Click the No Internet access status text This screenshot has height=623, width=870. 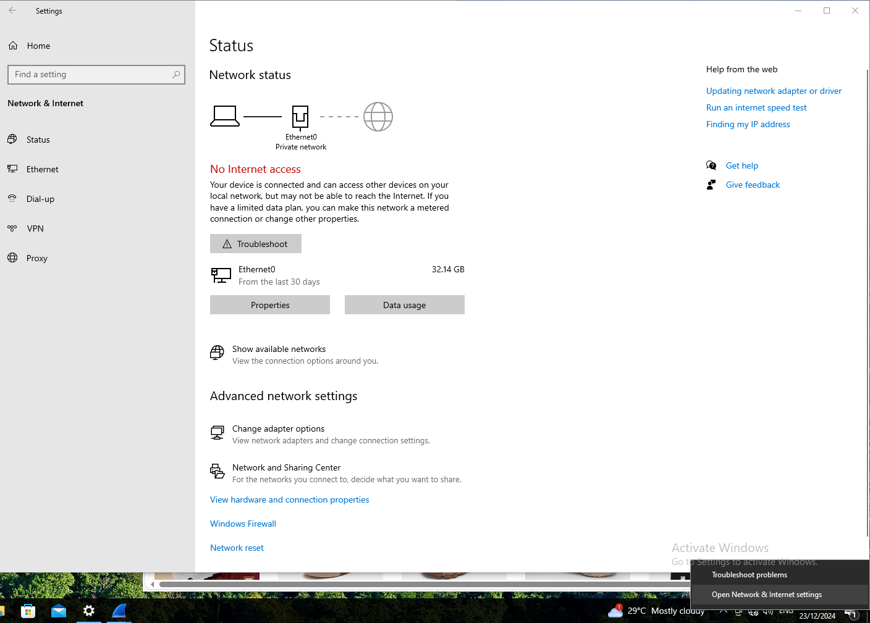tap(255, 169)
